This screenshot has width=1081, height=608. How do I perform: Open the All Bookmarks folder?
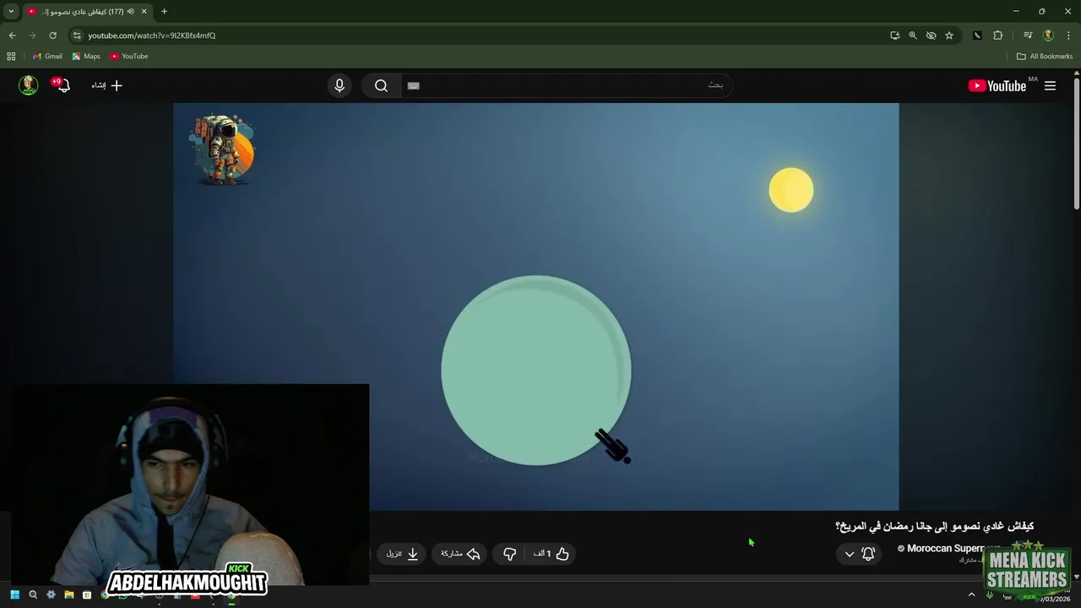[1045, 57]
